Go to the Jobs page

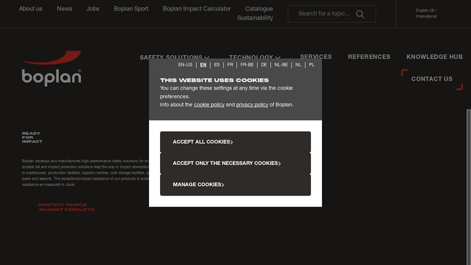point(93,9)
